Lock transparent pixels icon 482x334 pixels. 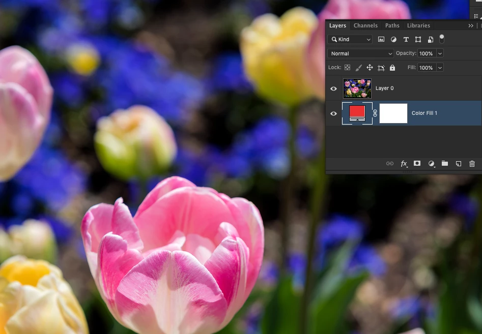[x=347, y=68]
